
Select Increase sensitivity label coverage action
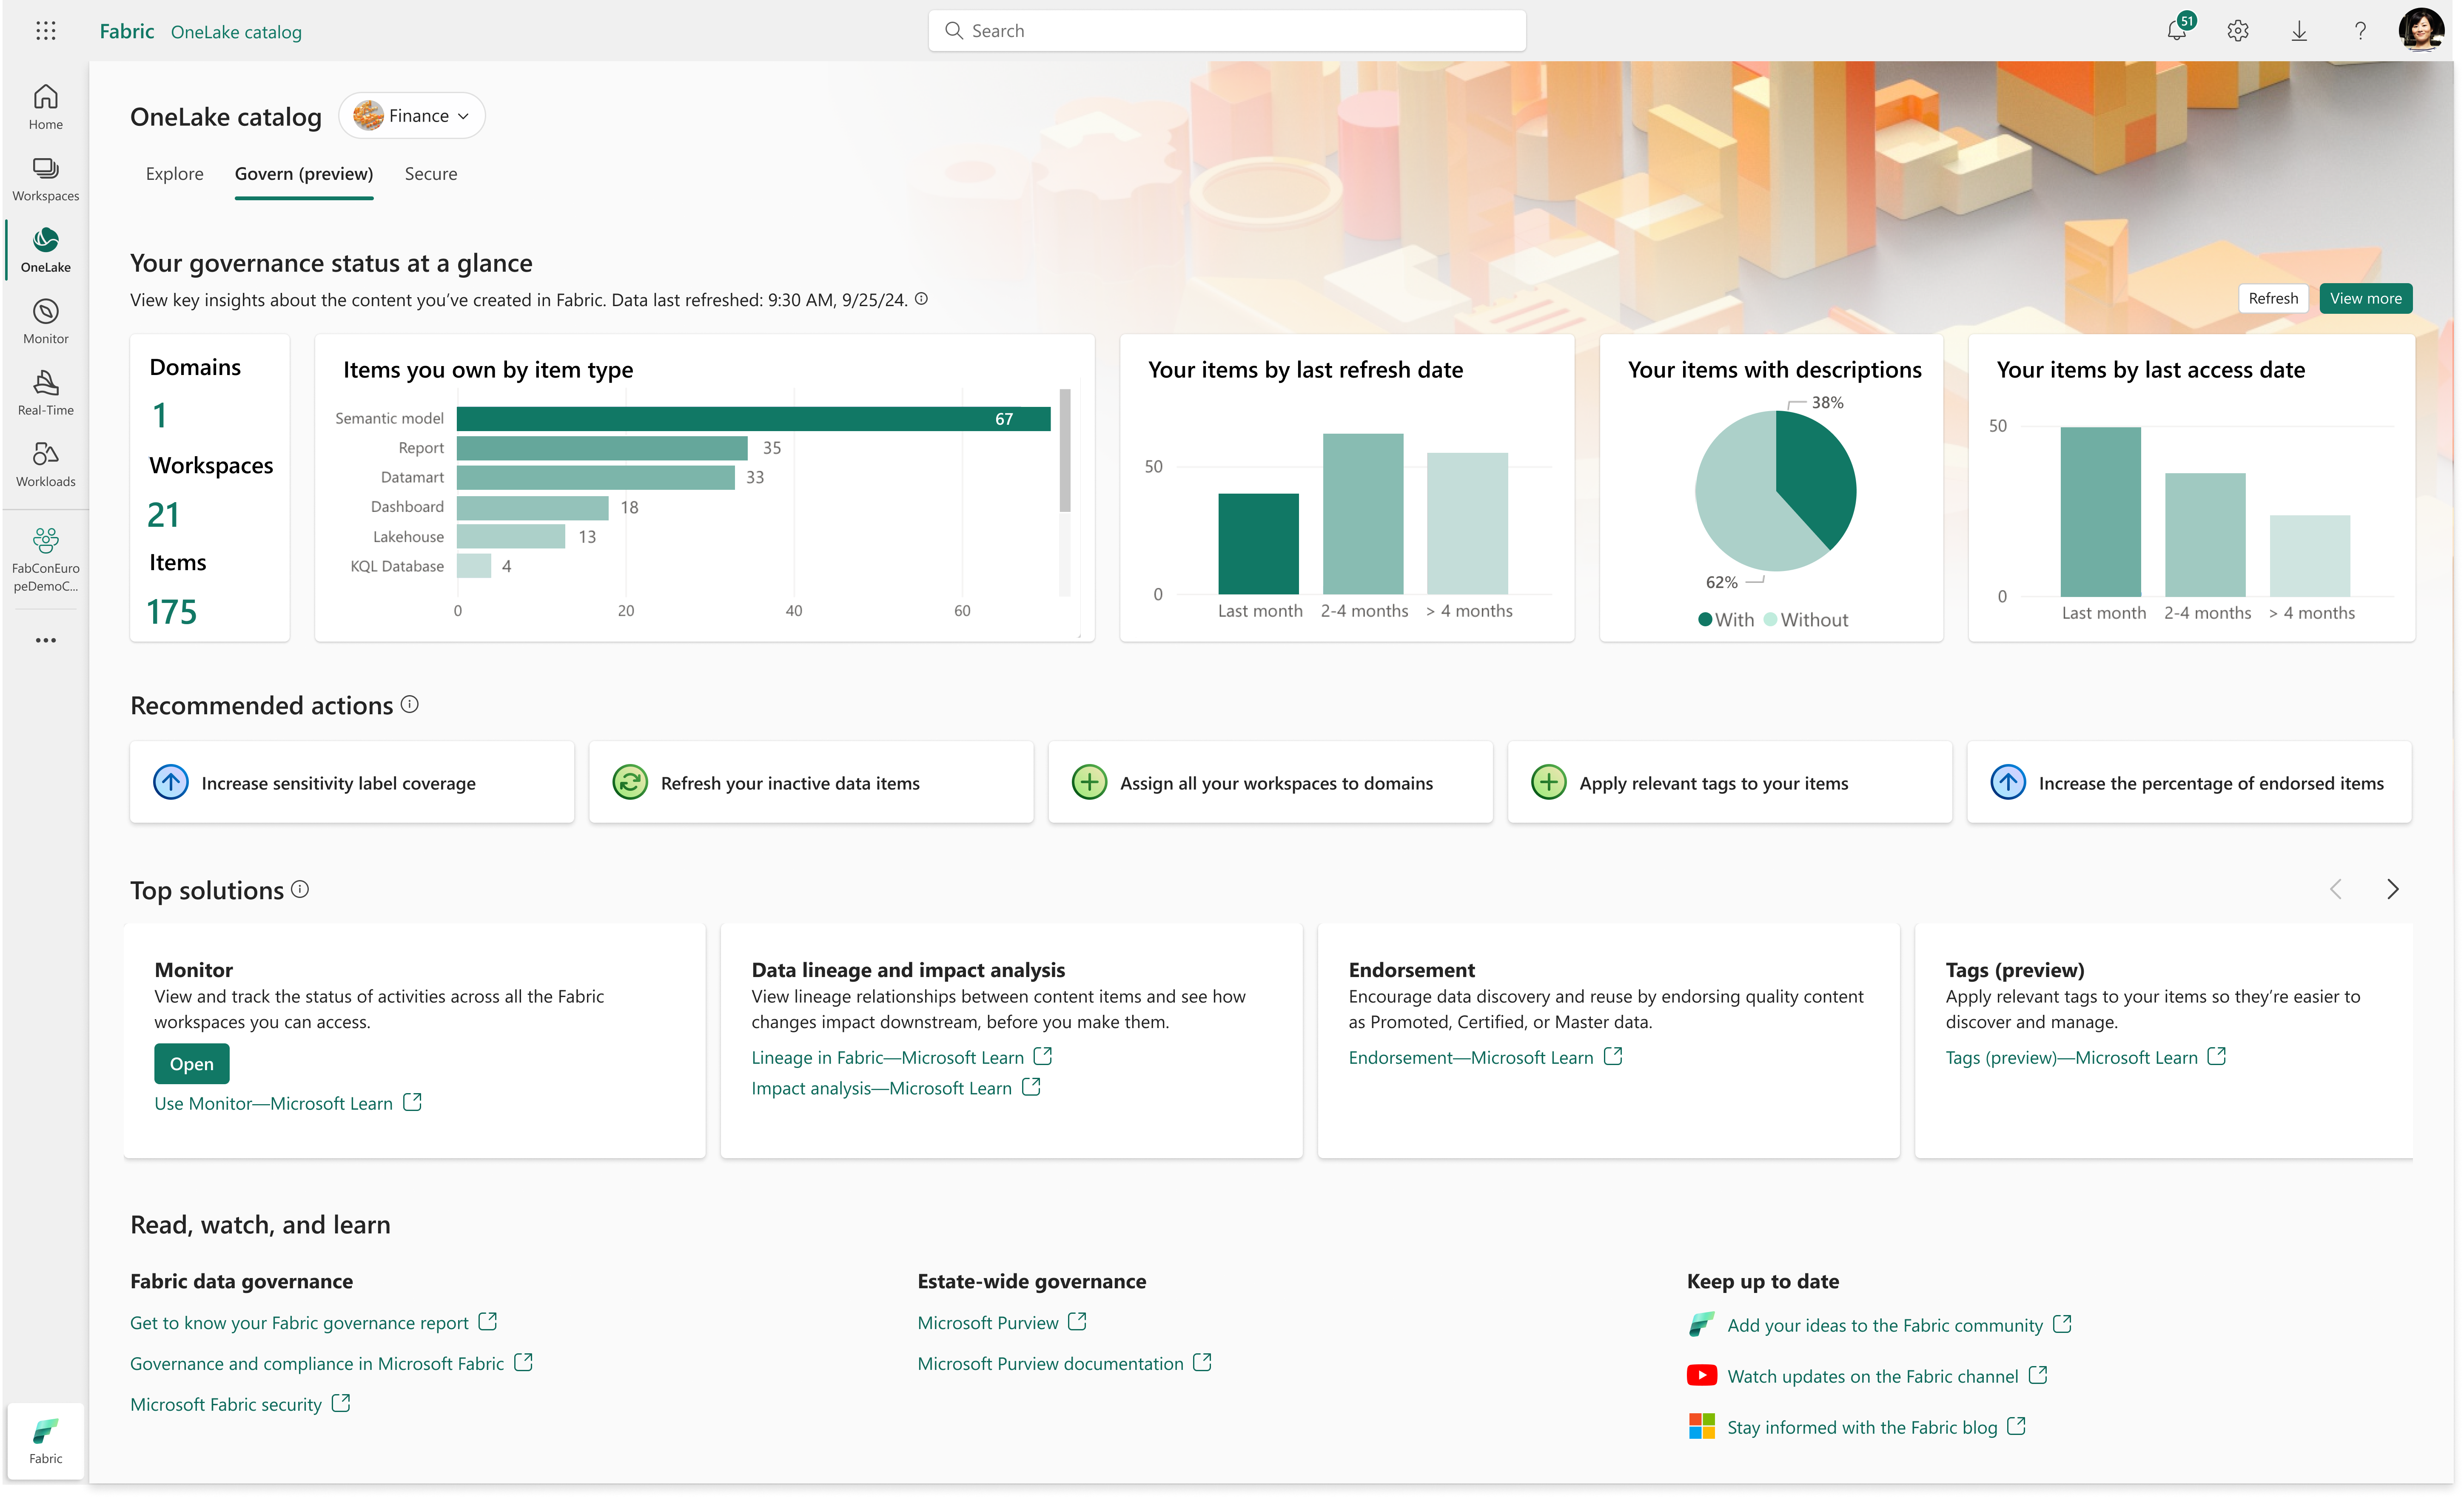pos(352,782)
